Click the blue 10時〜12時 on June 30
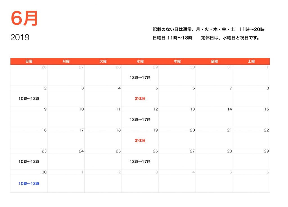The width and height of the screenshot is (288, 207). pos(29,183)
